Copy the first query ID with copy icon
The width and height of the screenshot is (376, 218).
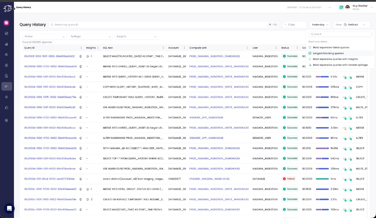click(81, 56)
